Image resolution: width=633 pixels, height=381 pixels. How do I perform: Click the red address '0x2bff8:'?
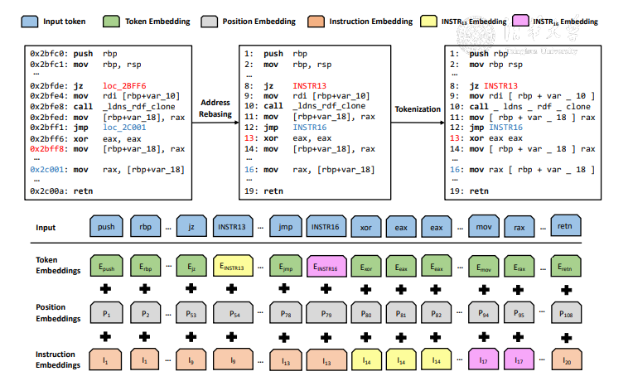click(x=48, y=149)
